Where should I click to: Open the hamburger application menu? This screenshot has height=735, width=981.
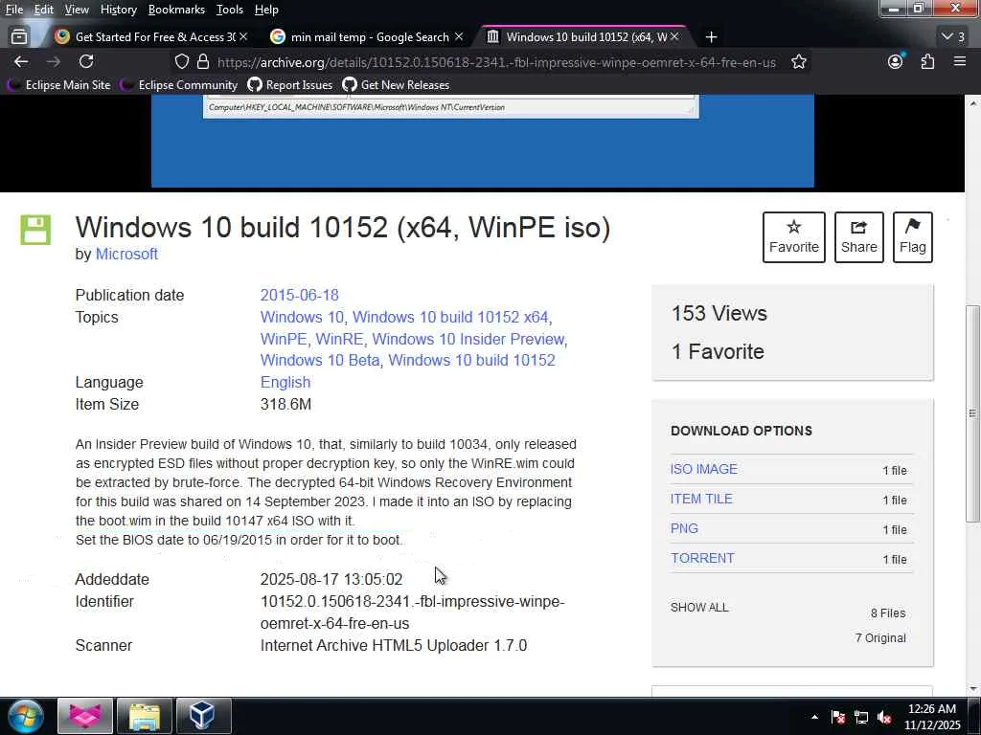click(960, 61)
